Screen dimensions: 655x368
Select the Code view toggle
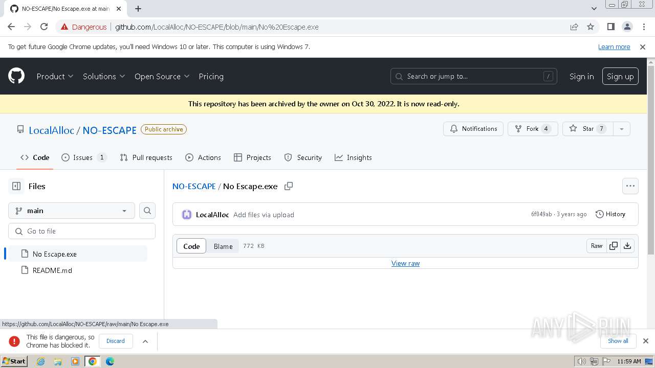pyautogui.click(x=191, y=246)
